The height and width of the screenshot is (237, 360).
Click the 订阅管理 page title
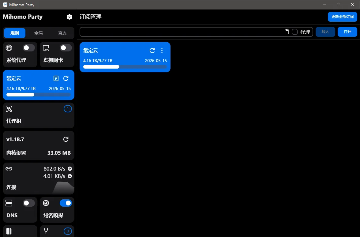(91, 17)
